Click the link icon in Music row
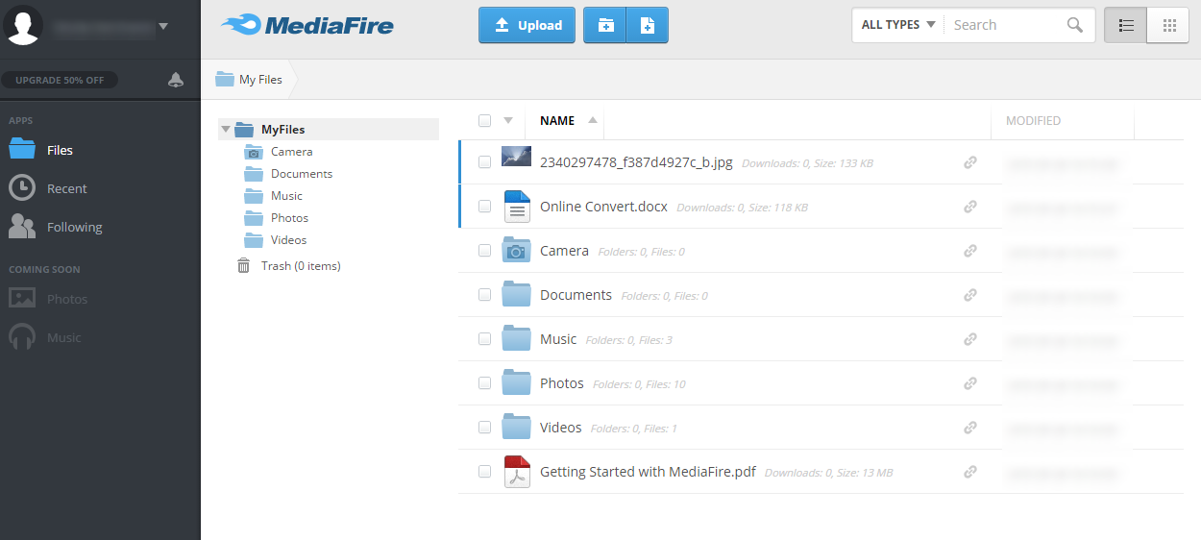 tap(970, 339)
